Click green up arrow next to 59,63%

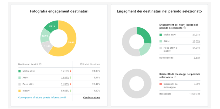point(70,91)
